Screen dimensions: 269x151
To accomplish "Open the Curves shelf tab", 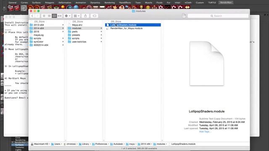I will 24,3.
